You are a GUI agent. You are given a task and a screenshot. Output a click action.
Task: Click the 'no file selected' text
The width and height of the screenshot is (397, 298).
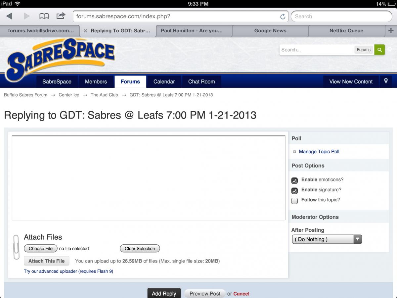click(74, 248)
